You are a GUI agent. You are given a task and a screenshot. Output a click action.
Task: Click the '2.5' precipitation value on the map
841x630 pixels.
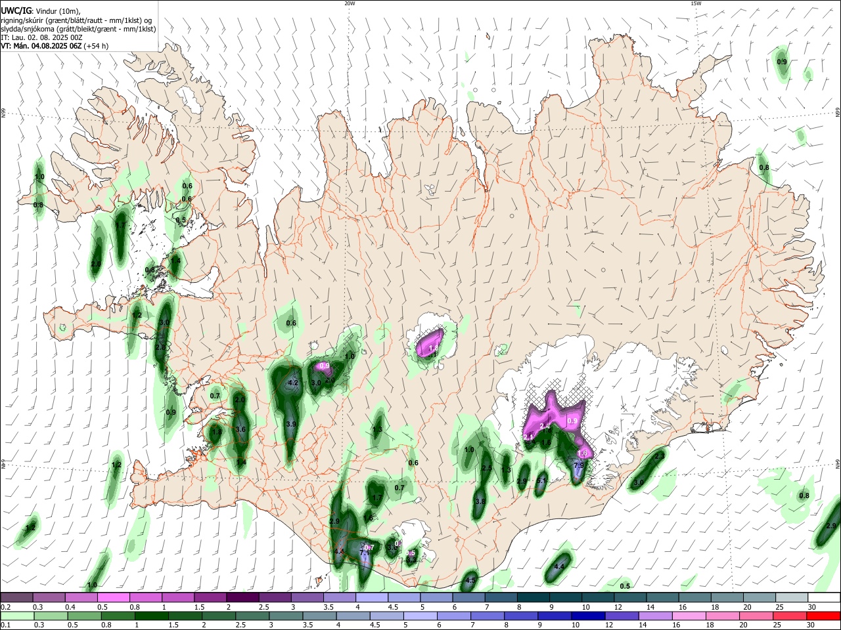pos(487,468)
